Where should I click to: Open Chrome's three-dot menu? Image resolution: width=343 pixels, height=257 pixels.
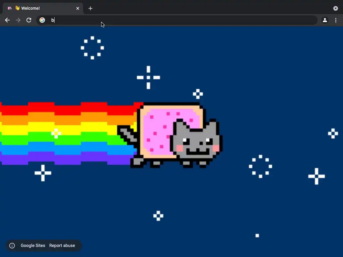pos(336,20)
